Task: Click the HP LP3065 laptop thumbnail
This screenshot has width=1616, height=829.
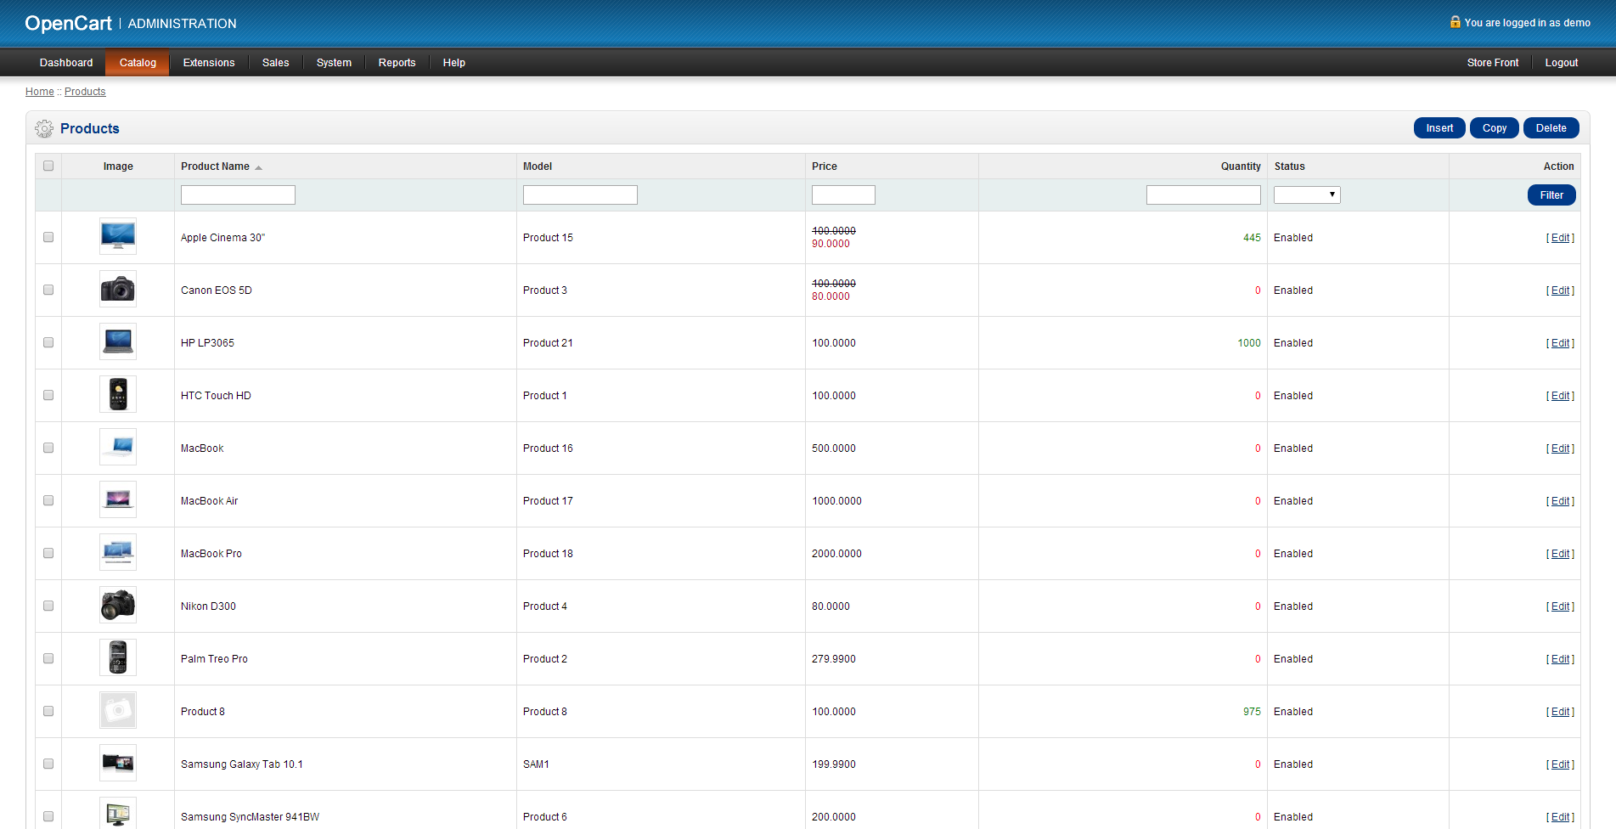Action: coord(118,342)
